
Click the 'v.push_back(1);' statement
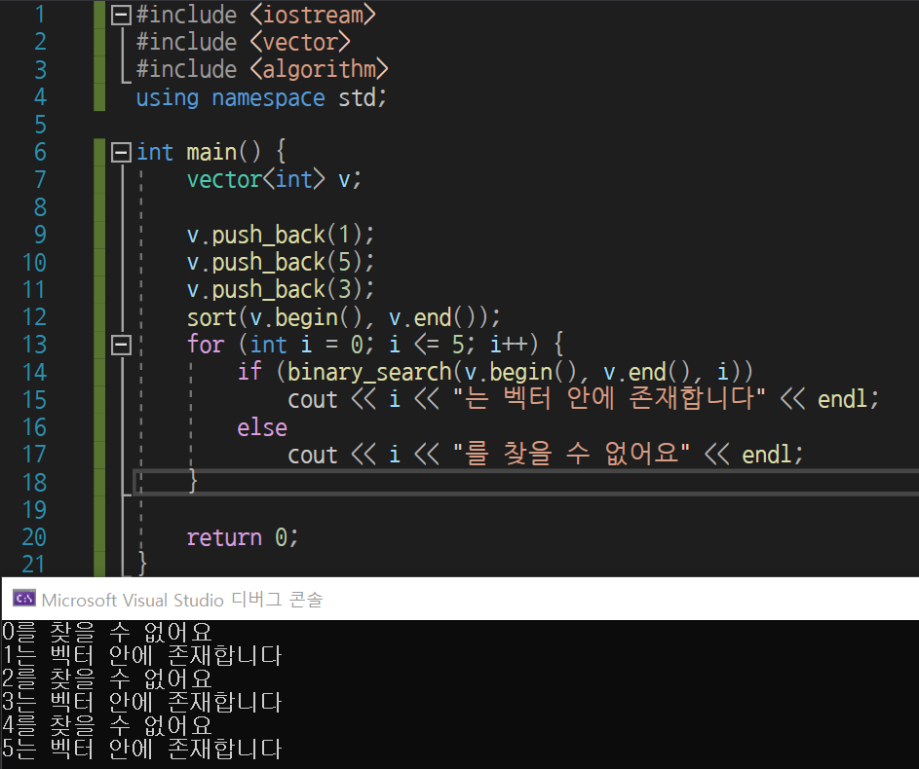tap(280, 236)
